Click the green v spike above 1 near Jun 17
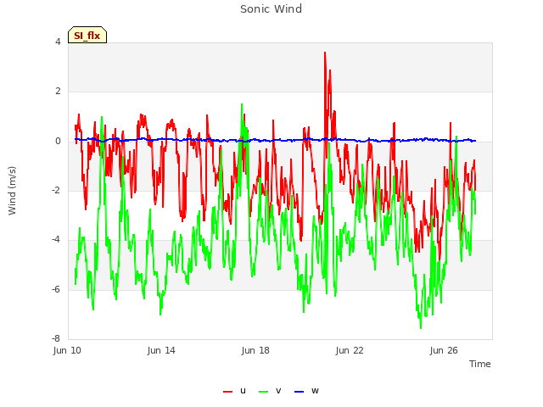The image size is (543, 407). pyautogui.click(x=242, y=104)
